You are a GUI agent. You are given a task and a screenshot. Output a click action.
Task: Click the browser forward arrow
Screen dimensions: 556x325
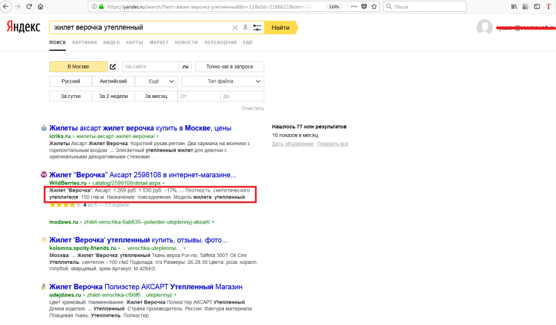coord(17,6)
